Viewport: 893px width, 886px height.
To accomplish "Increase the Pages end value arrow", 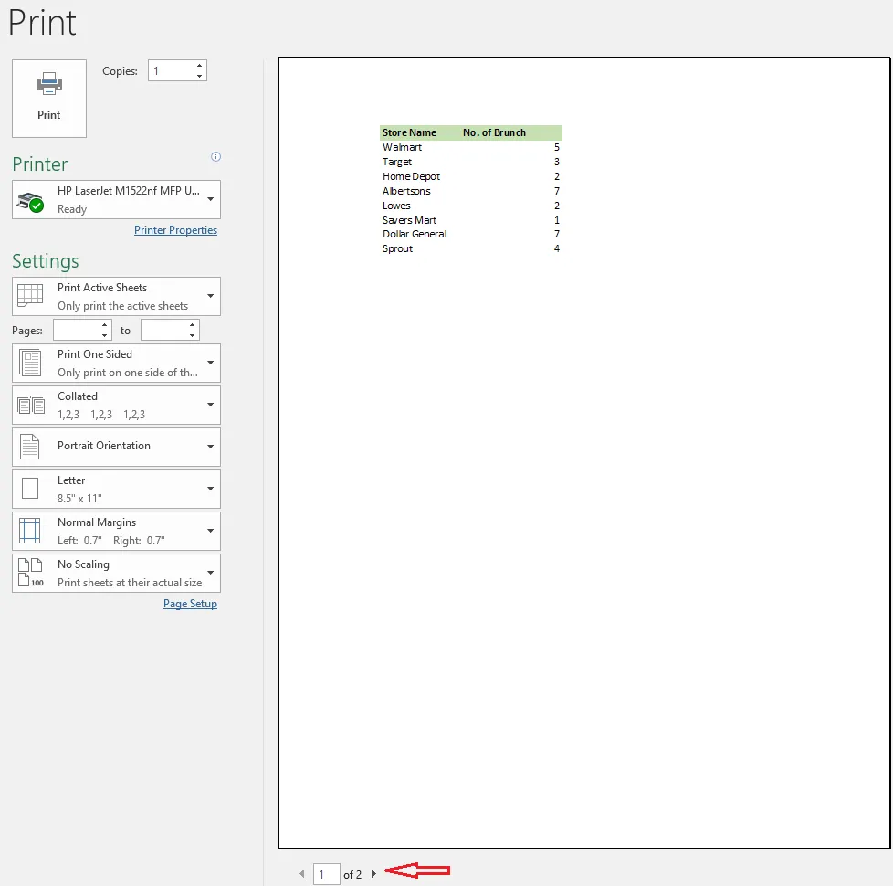I will 193,325.
